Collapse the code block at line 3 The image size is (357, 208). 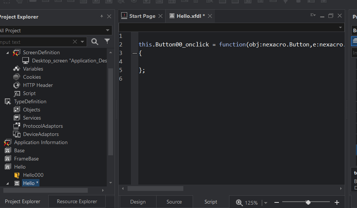[135, 53]
